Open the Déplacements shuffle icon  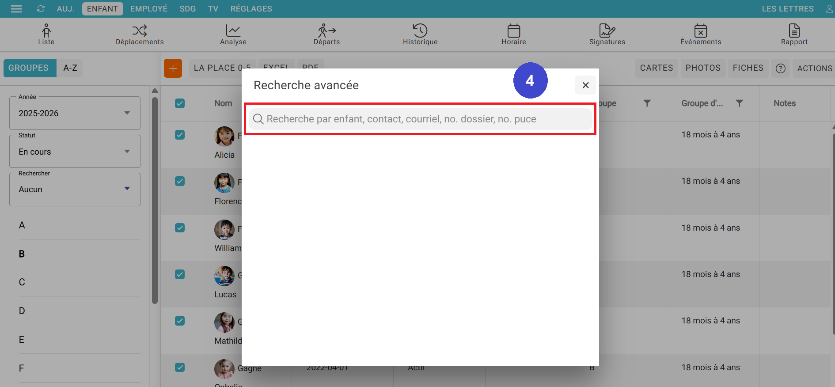coord(140,30)
